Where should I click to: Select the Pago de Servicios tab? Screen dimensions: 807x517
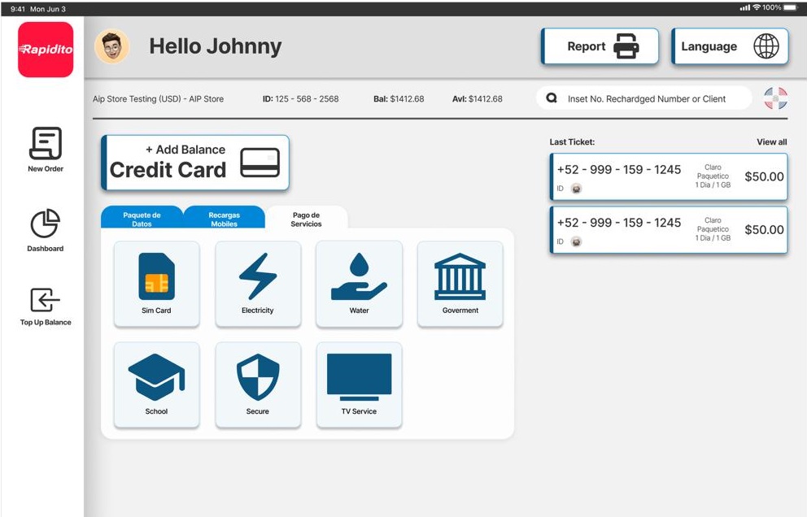[x=306, y=219]
